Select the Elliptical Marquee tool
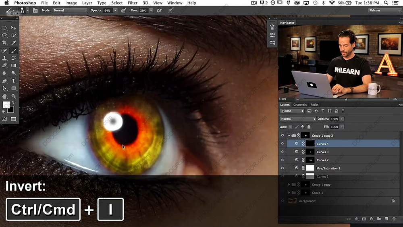The height and width of the screenshot is (227, 403). 4,28
